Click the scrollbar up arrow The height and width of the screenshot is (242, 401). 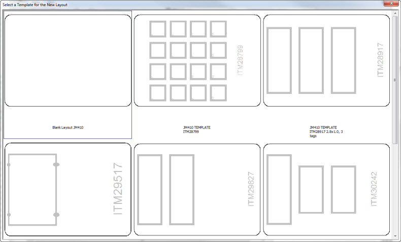tap(395, 13)
